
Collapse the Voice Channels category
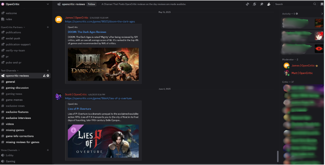click(x=10, y=150)
